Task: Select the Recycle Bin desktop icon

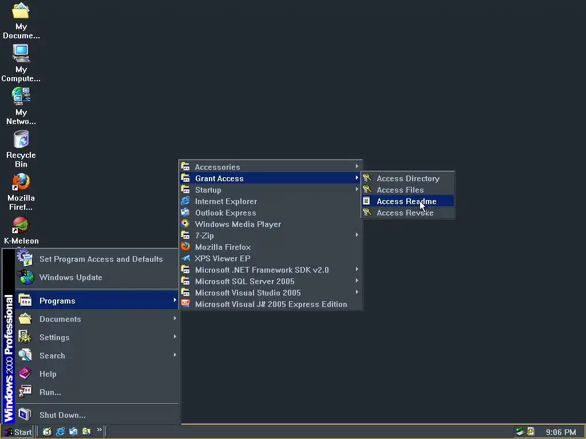Action: (21, 149)
